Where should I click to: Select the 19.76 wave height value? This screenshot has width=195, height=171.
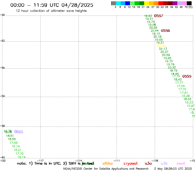[170, 64]
